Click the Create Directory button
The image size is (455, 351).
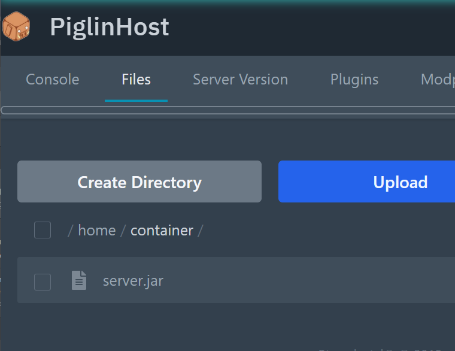[139, 181]
